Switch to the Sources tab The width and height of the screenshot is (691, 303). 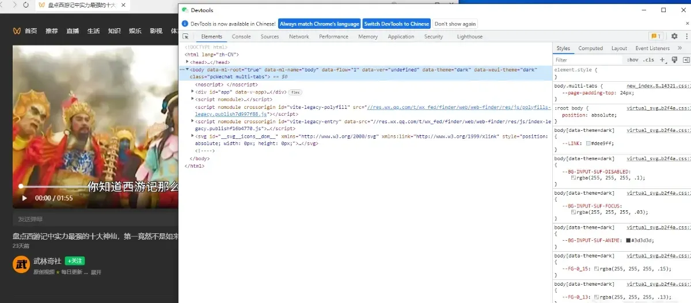click(x=269, y=36)
